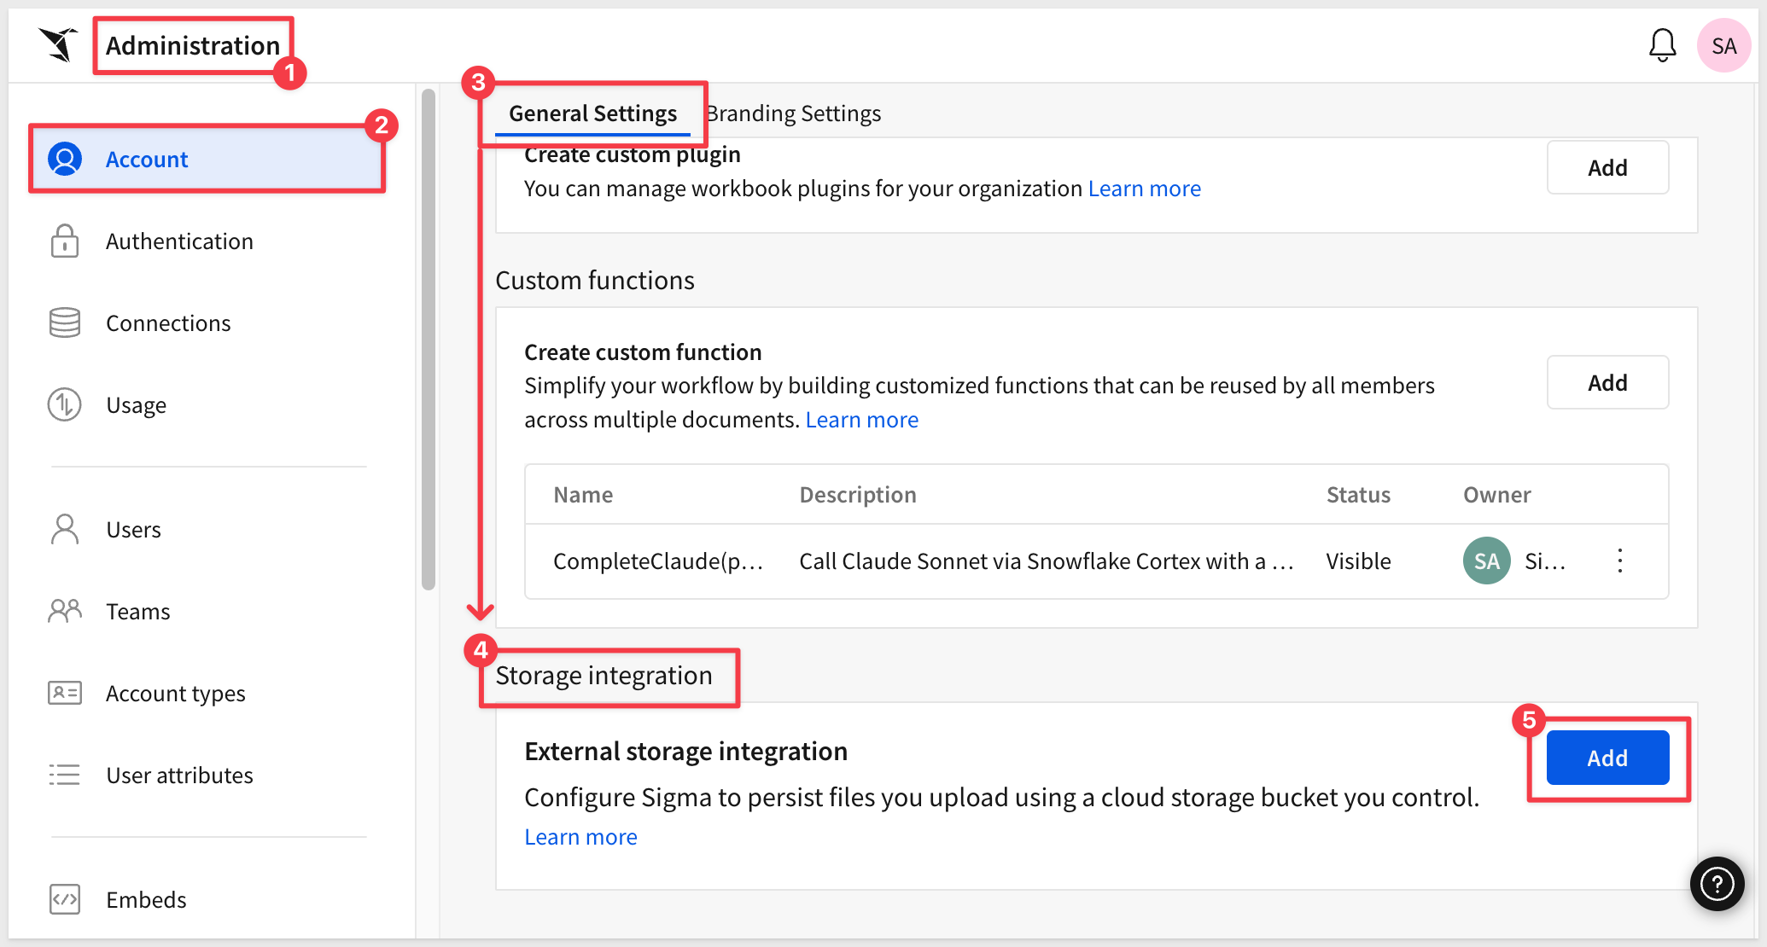Click the Authentication lock icon
This screenshot has height=947, width=1767.
(x=65, y=241)
